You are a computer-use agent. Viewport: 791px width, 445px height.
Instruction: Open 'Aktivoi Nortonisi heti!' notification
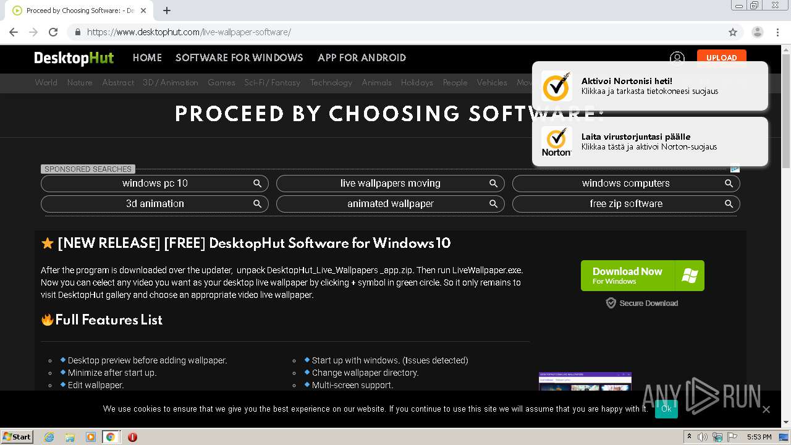click(650, 86)
